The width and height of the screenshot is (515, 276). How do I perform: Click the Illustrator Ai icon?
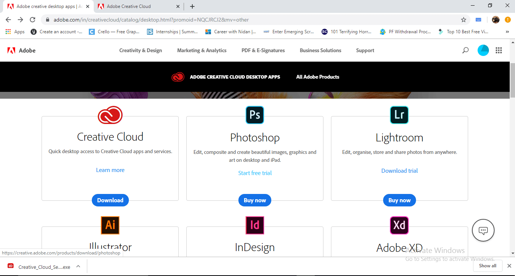110,225
